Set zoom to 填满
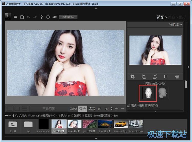This screenshot has height=142, width=192. 92,109
